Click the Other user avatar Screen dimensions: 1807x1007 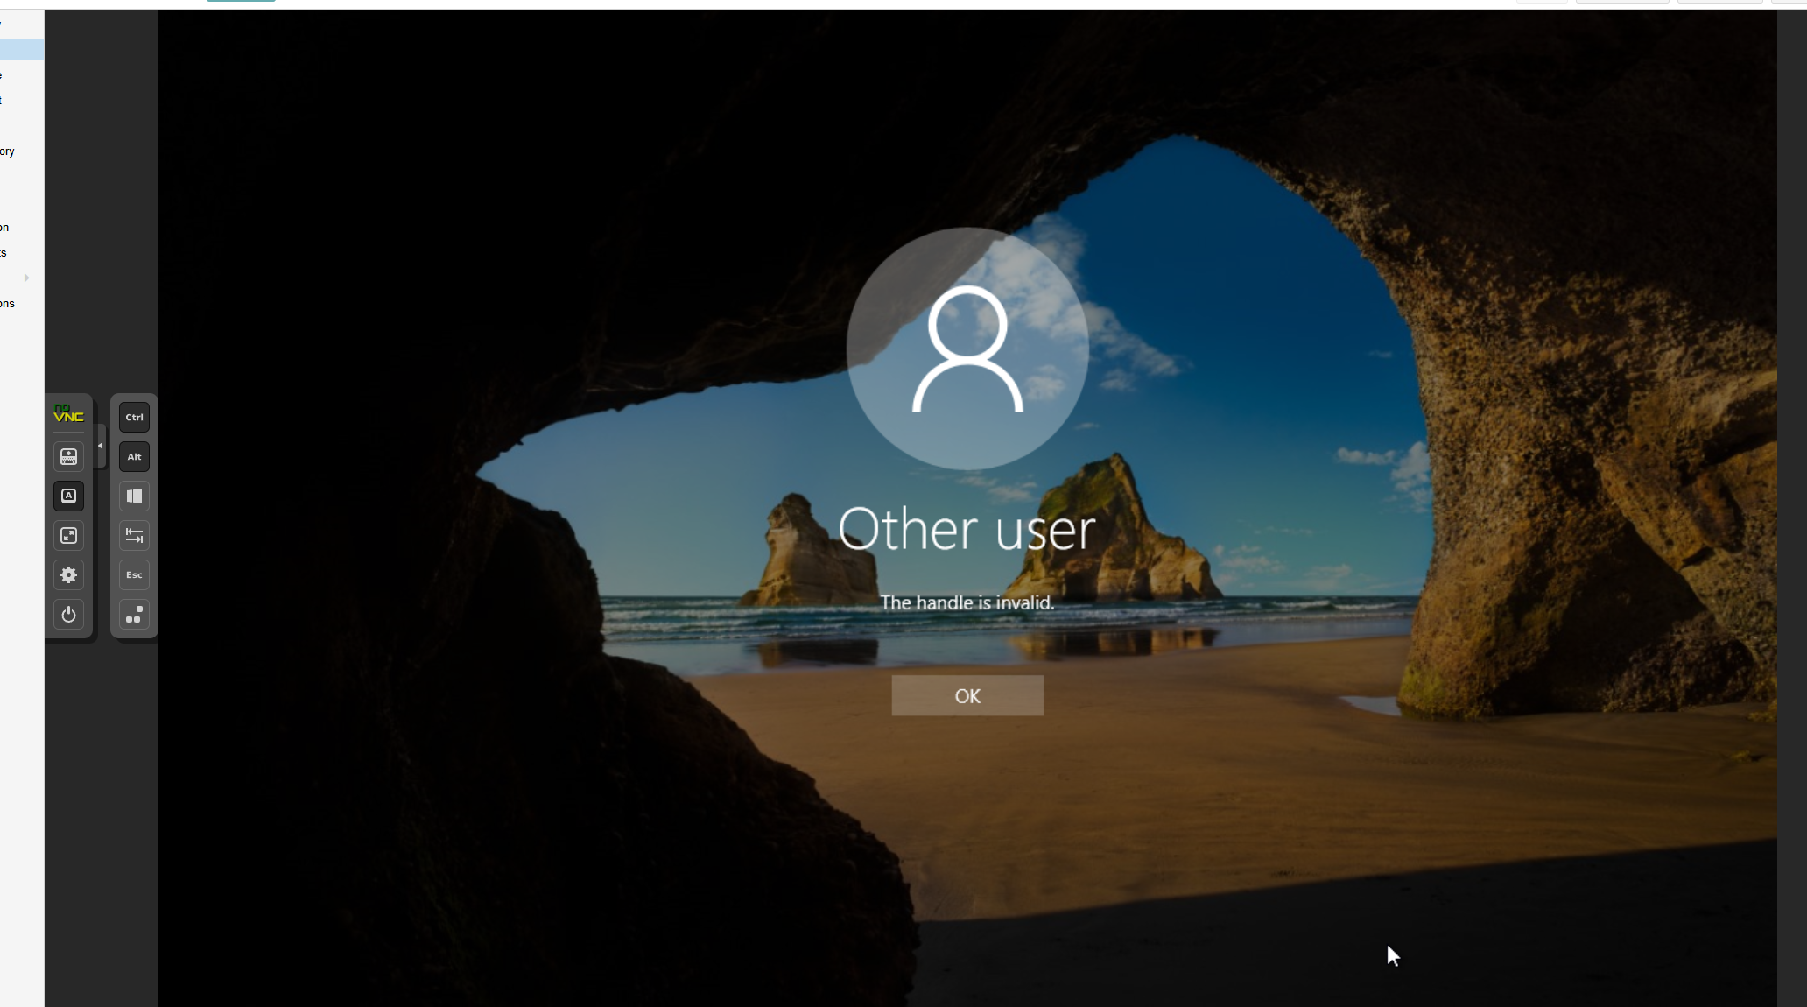967,349
